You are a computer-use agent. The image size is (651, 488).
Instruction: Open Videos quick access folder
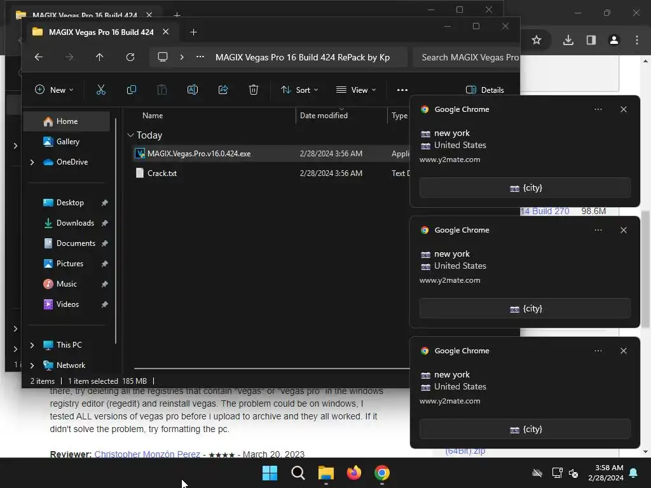pos(66,304)
